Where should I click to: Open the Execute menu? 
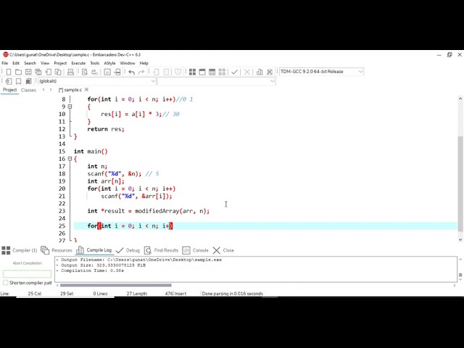78,63
